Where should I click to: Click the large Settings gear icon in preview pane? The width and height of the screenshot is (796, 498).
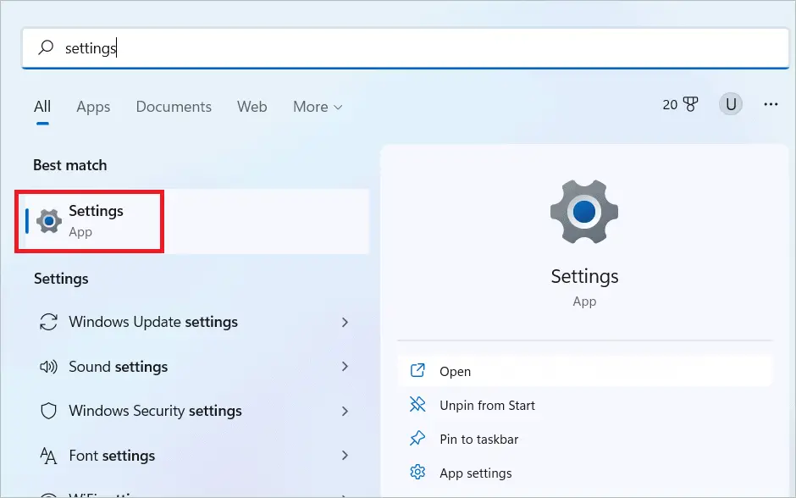[x=584, y=212]
